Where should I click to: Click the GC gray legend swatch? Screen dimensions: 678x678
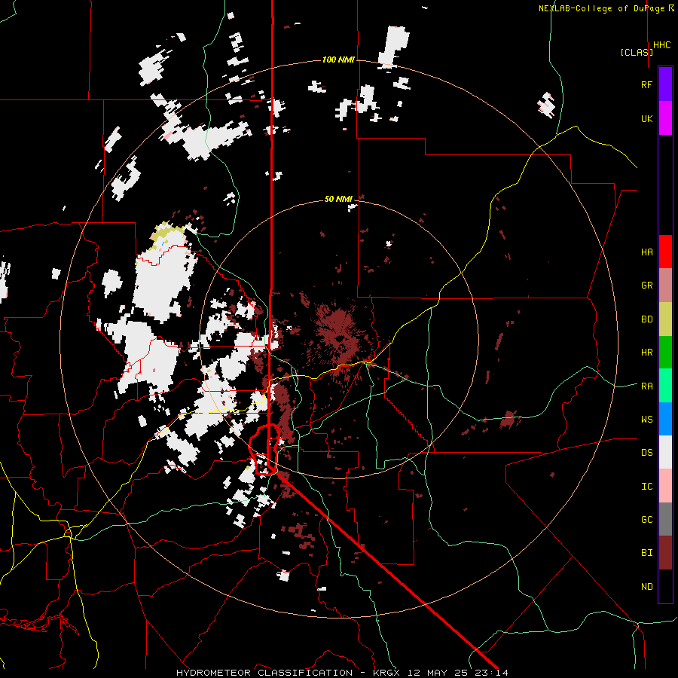(665, 519)
